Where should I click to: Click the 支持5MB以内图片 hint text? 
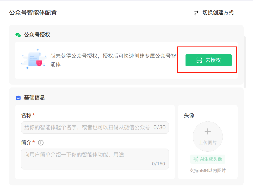[x=208, y=171]
